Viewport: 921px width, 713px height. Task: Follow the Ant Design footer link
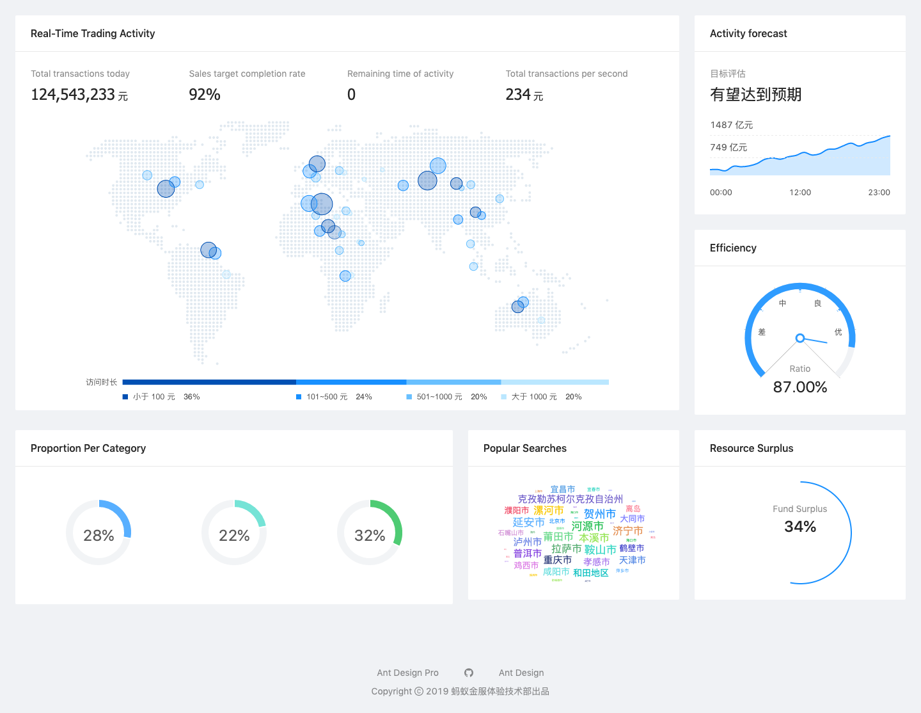tap(521, 673)
